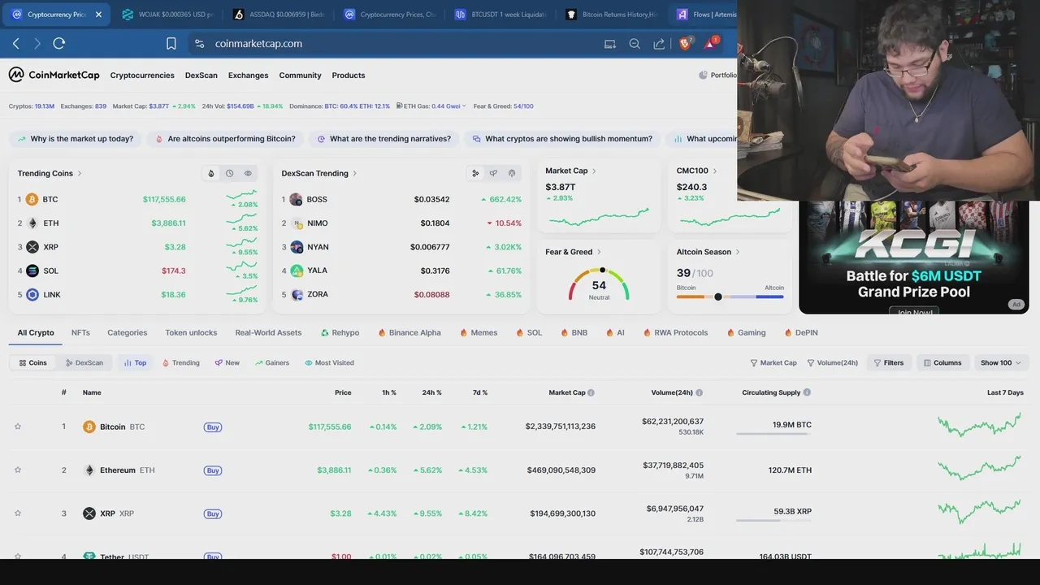This screenshot has width=1040, height=585.
Task: Open the Brave Rewards triangle icon
Action: (711, 43)
